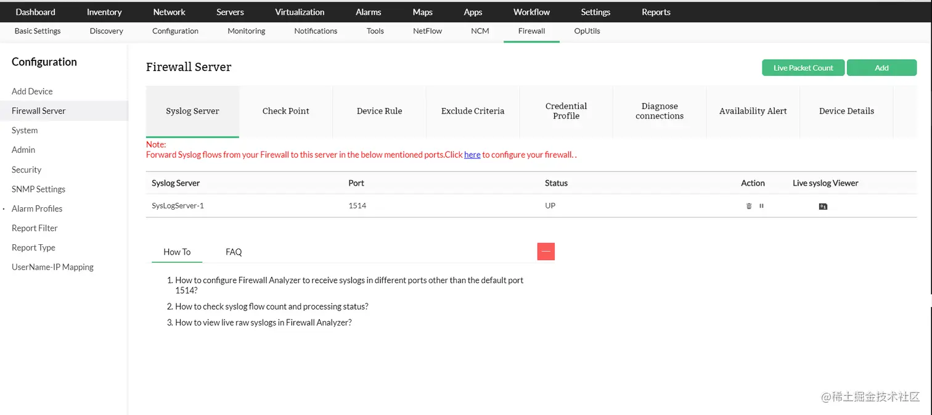
Task: Open Add Device from the Configuration sidebar
Action: coord(31,91)
